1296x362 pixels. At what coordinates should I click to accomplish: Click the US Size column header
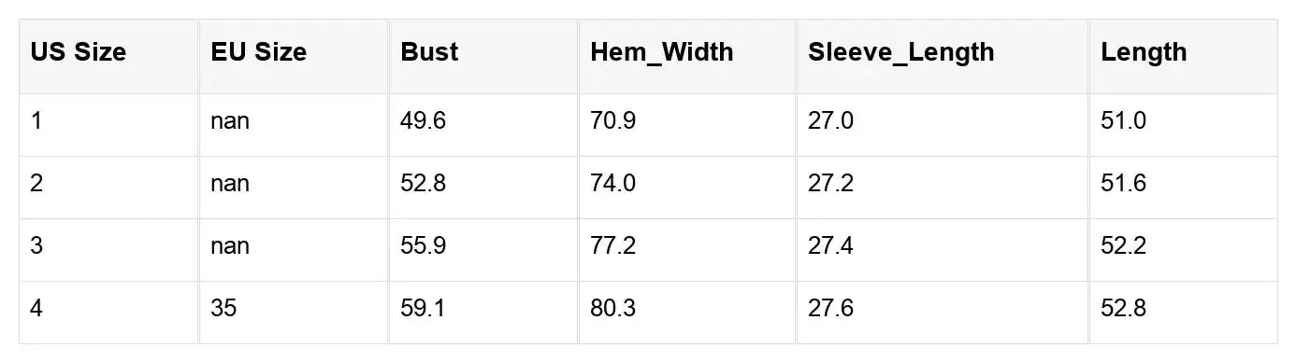109,56
